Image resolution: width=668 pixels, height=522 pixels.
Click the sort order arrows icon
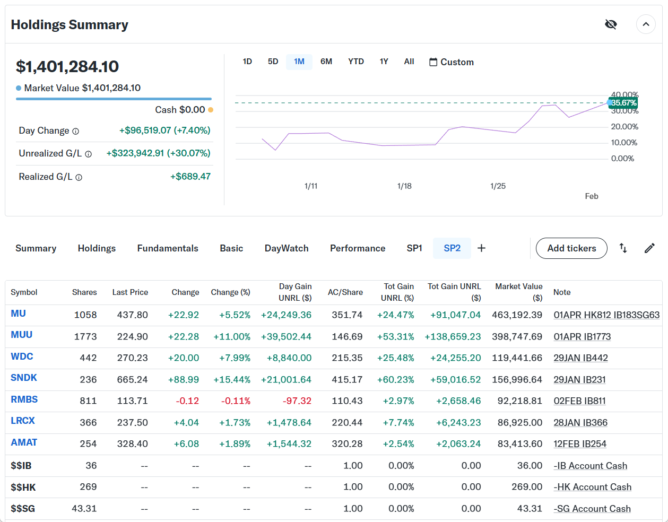(623, 248)
